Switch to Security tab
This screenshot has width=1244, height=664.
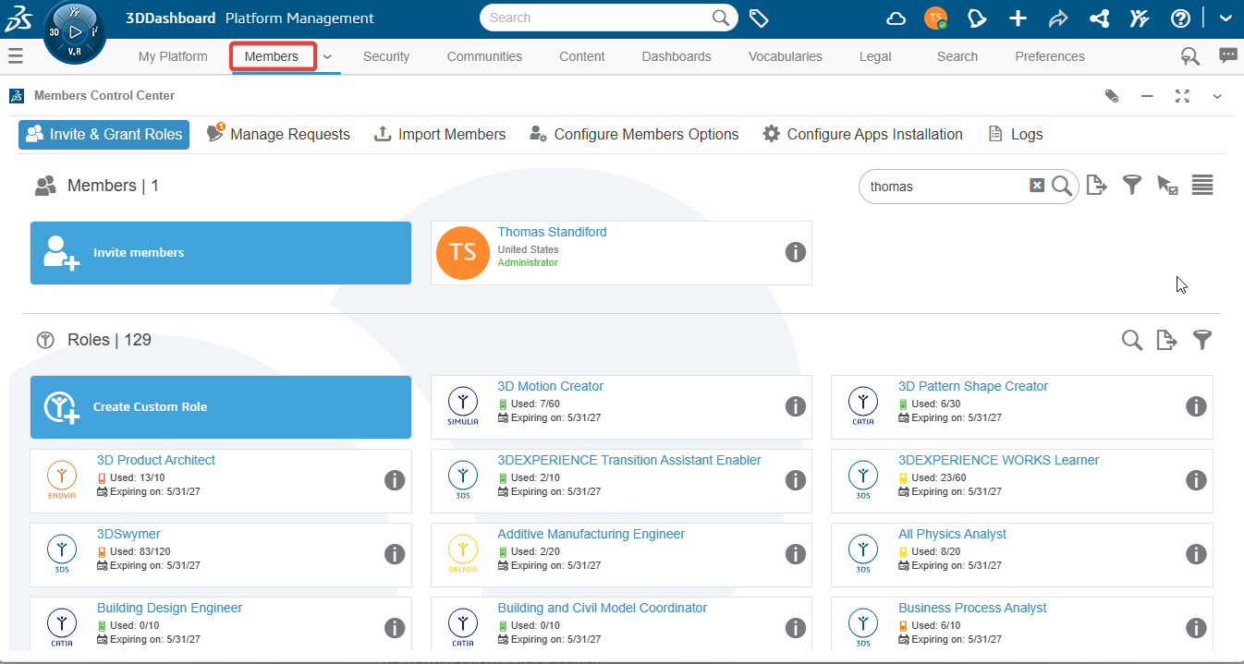click(386, 56)
